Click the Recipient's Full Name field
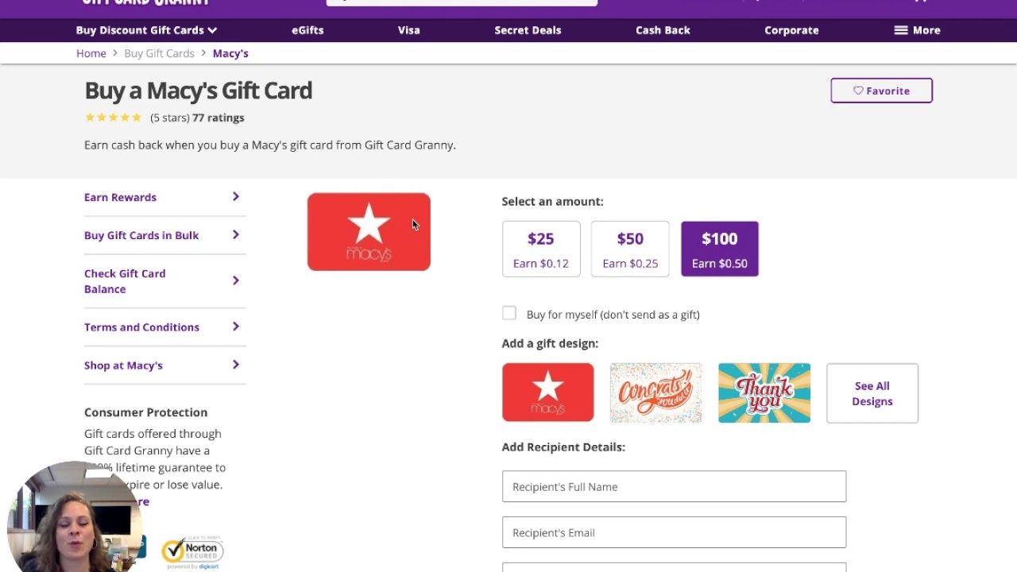The height and width of the screenshot is (572, 1017). point(674,486)
